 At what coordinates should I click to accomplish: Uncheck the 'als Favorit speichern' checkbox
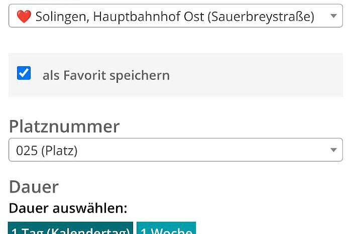coord(24,73)
